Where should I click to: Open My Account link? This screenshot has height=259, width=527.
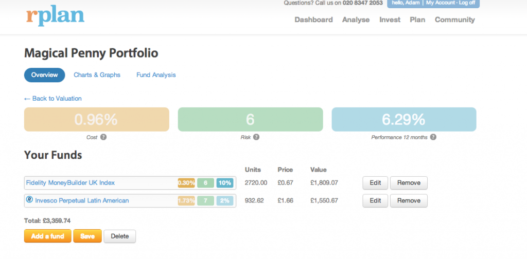(440, 3)
